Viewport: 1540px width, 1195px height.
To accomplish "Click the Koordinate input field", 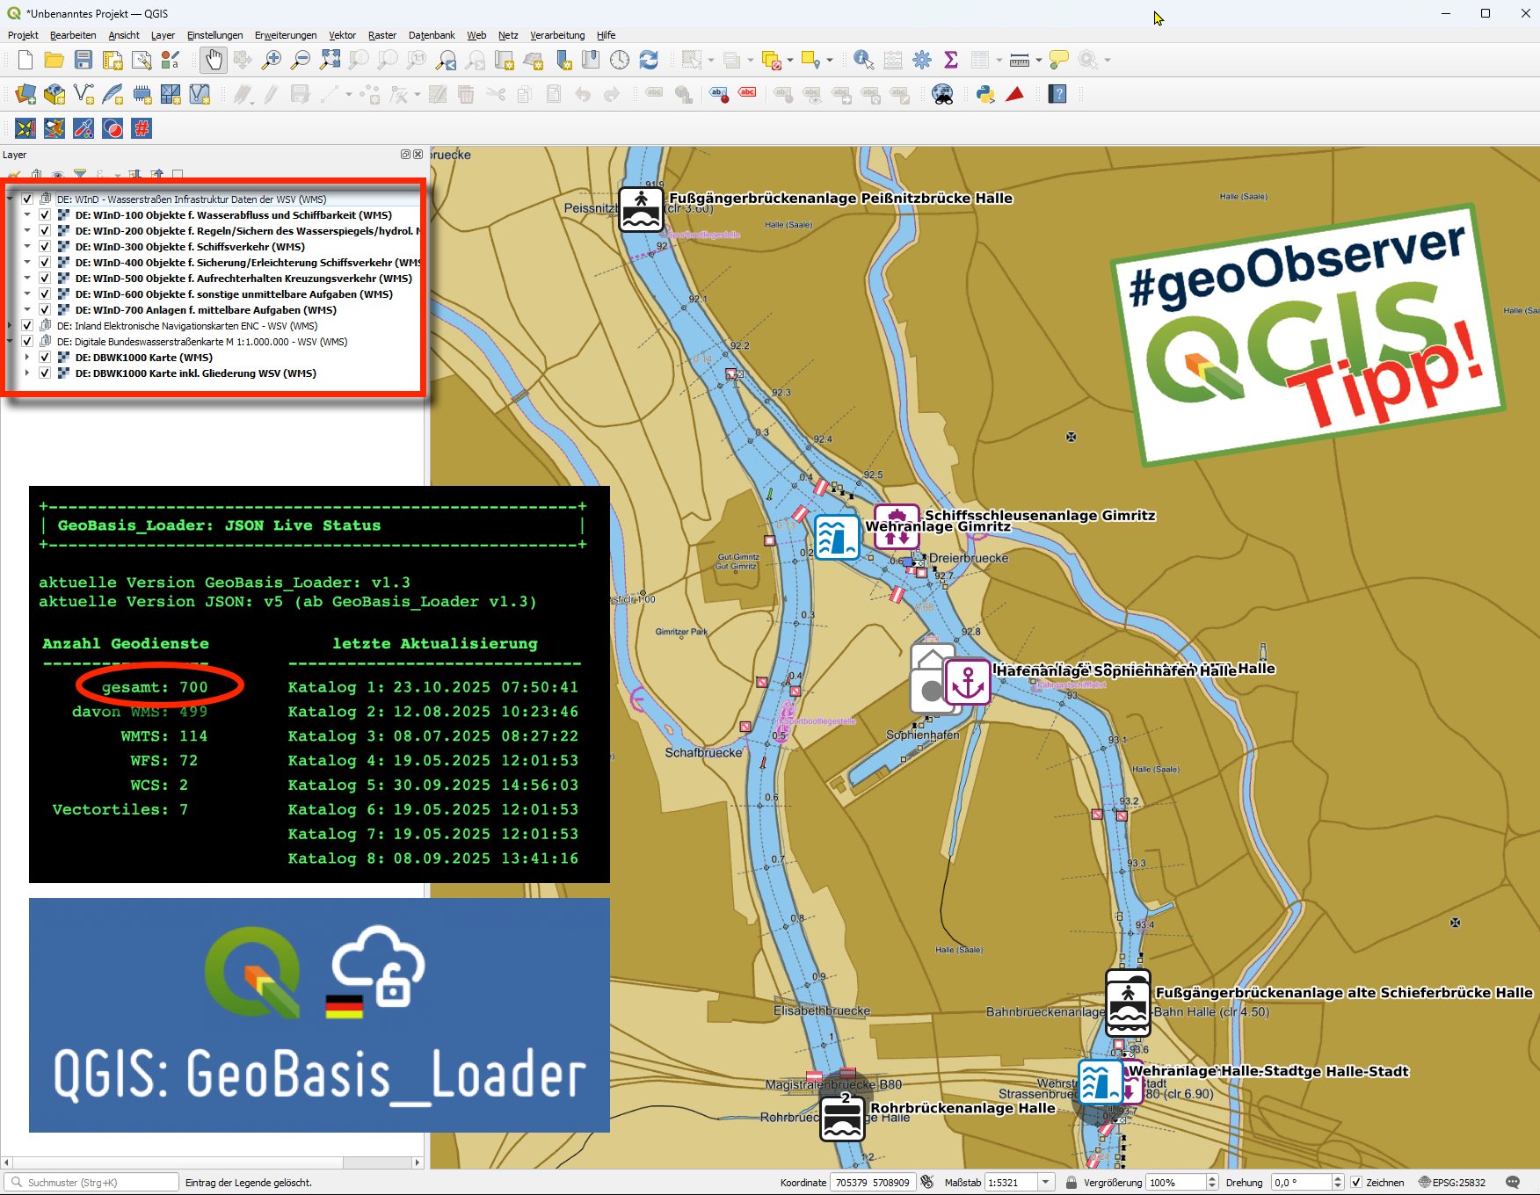I will 874,1183.
